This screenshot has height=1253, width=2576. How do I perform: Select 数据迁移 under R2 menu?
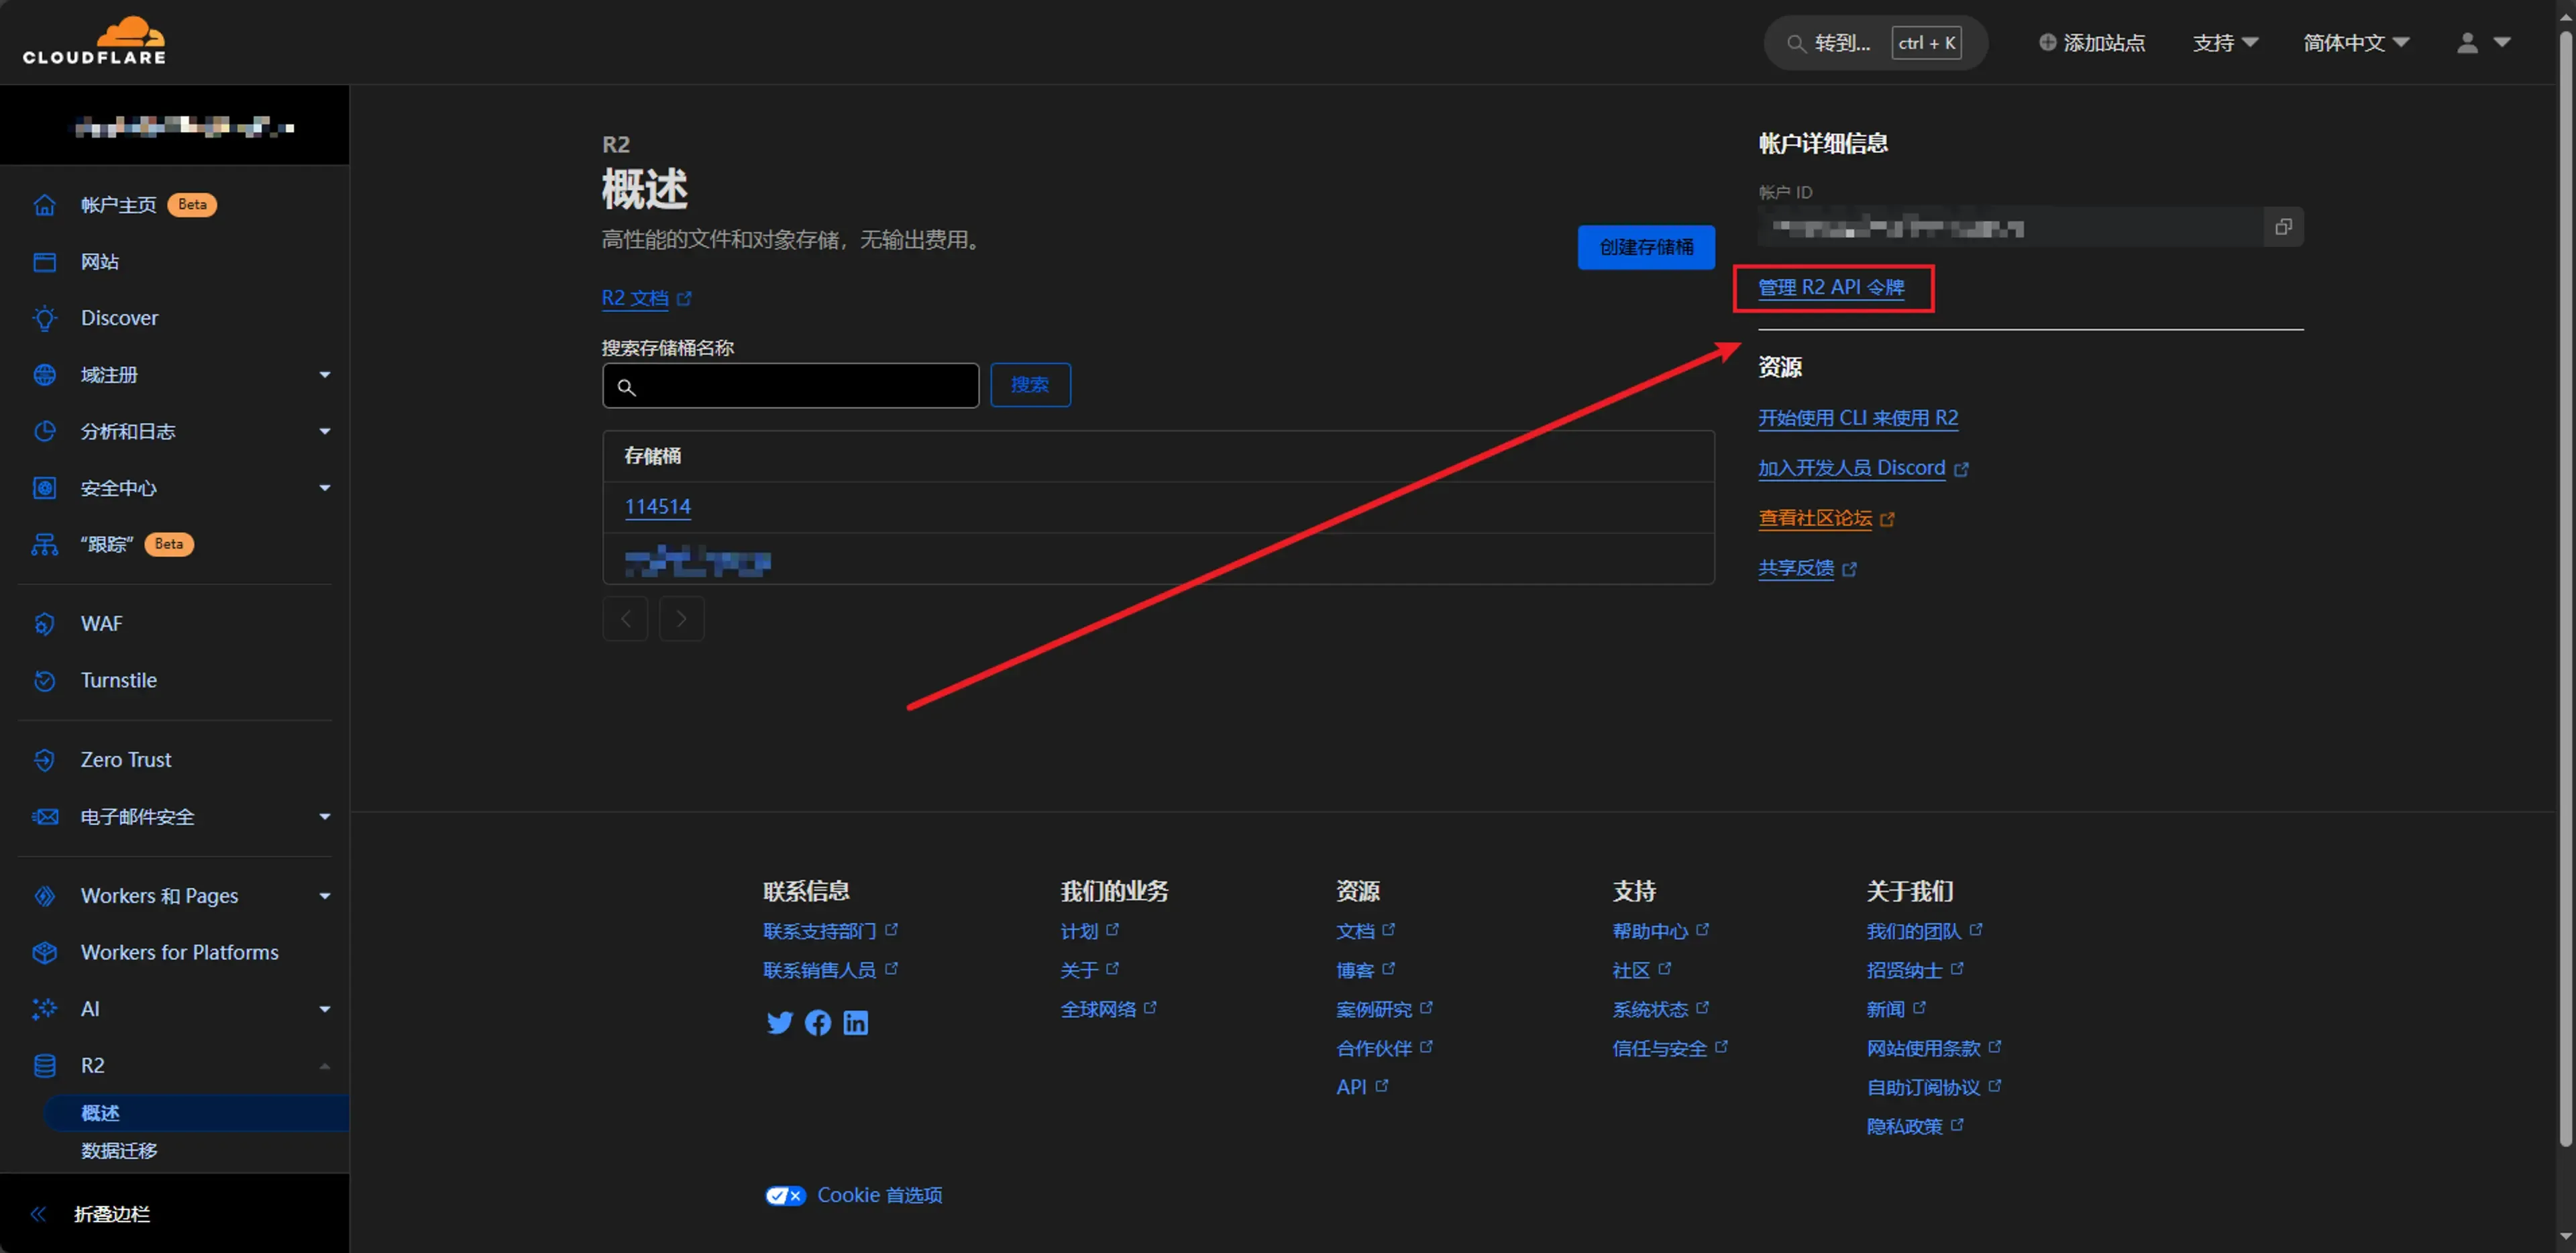[x=119, y=1150]
